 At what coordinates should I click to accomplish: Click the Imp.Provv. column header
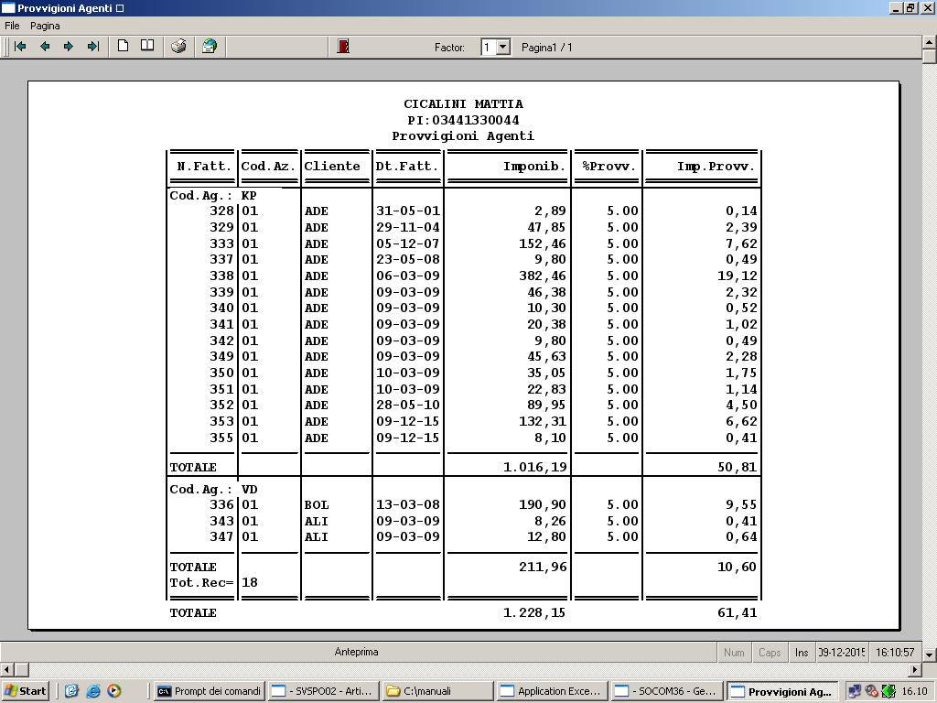click(x=716, y=167)
